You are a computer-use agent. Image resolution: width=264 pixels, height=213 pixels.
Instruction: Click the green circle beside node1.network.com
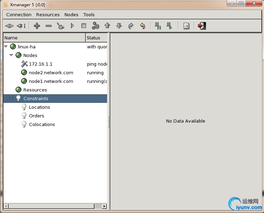(x=24, y=81)
